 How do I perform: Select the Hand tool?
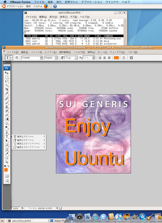coord(6,158)
